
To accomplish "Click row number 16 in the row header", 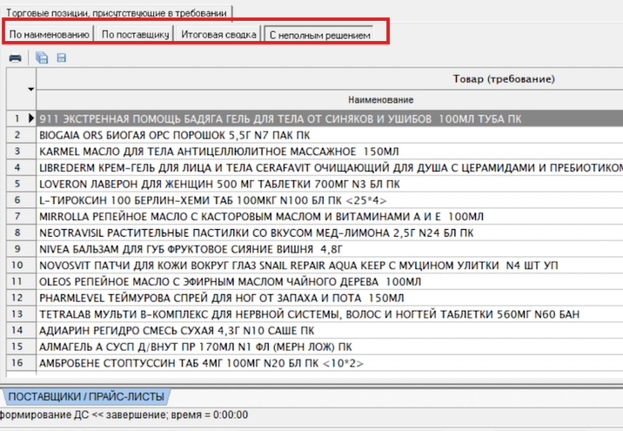I will pyautogui.click(x=21, y=363).
